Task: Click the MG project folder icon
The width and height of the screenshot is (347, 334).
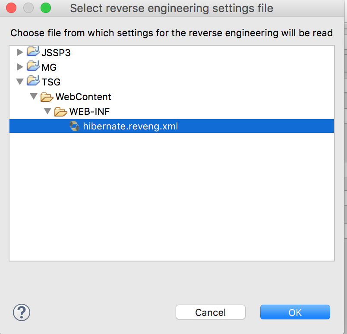Action: [x=33, y=66]
